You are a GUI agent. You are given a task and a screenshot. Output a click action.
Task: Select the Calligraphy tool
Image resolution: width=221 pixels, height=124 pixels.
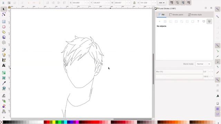(x=4, y=60)
